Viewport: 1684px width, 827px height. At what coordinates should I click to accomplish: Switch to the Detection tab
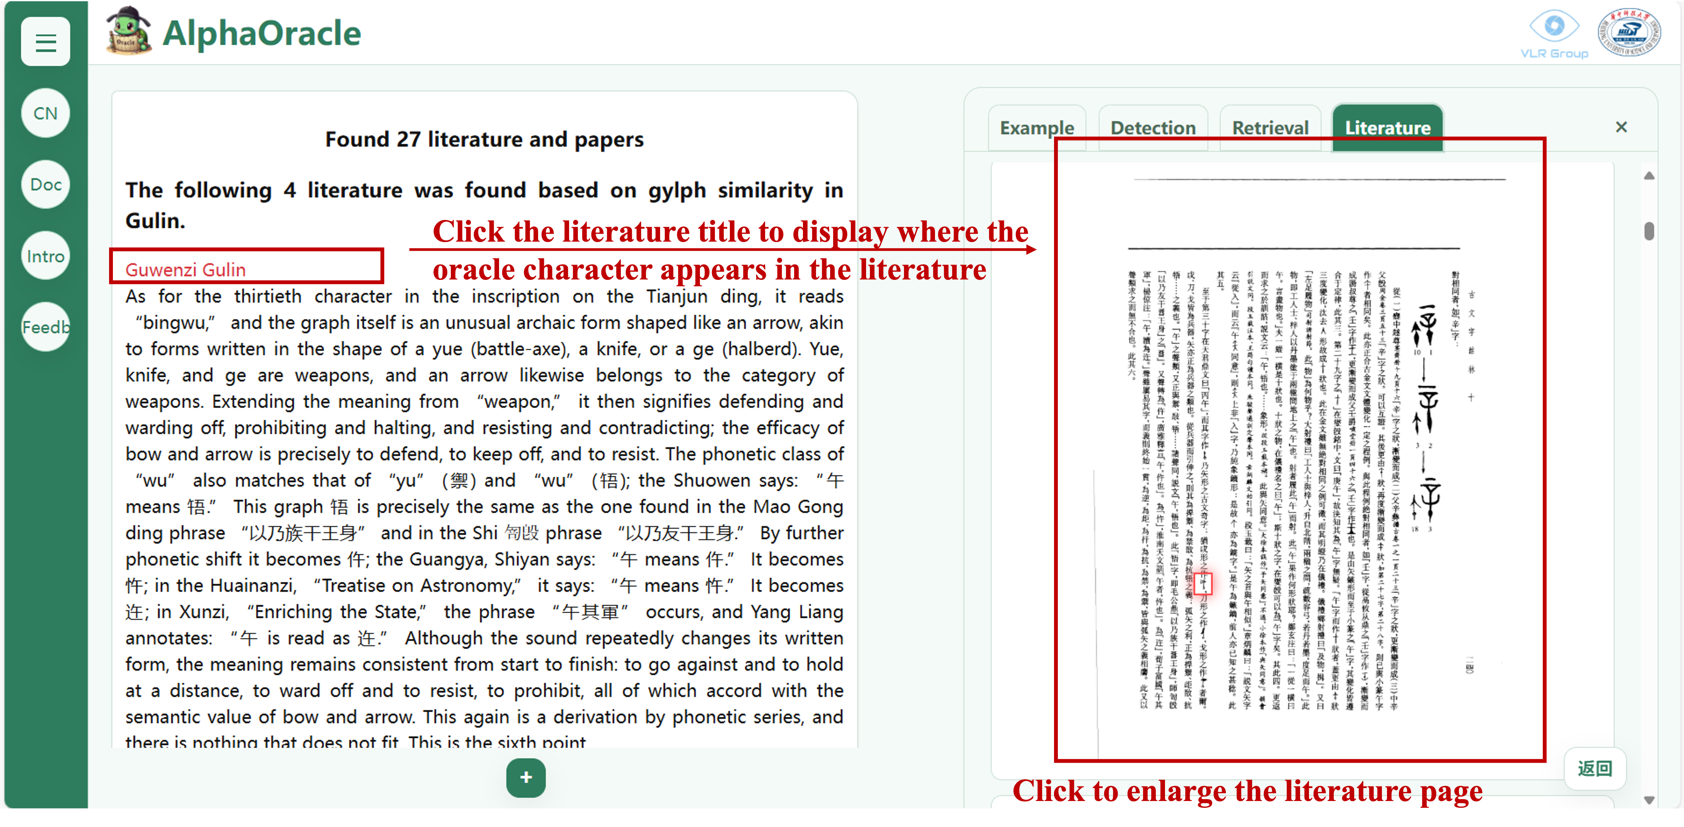click(x=1152, y=127)
